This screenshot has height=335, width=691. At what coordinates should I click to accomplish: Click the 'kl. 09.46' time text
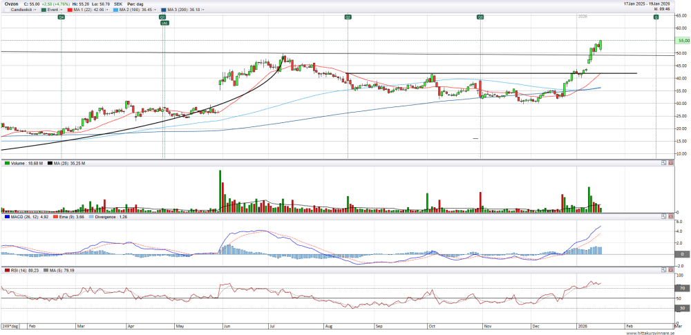(x=661, y=8)
